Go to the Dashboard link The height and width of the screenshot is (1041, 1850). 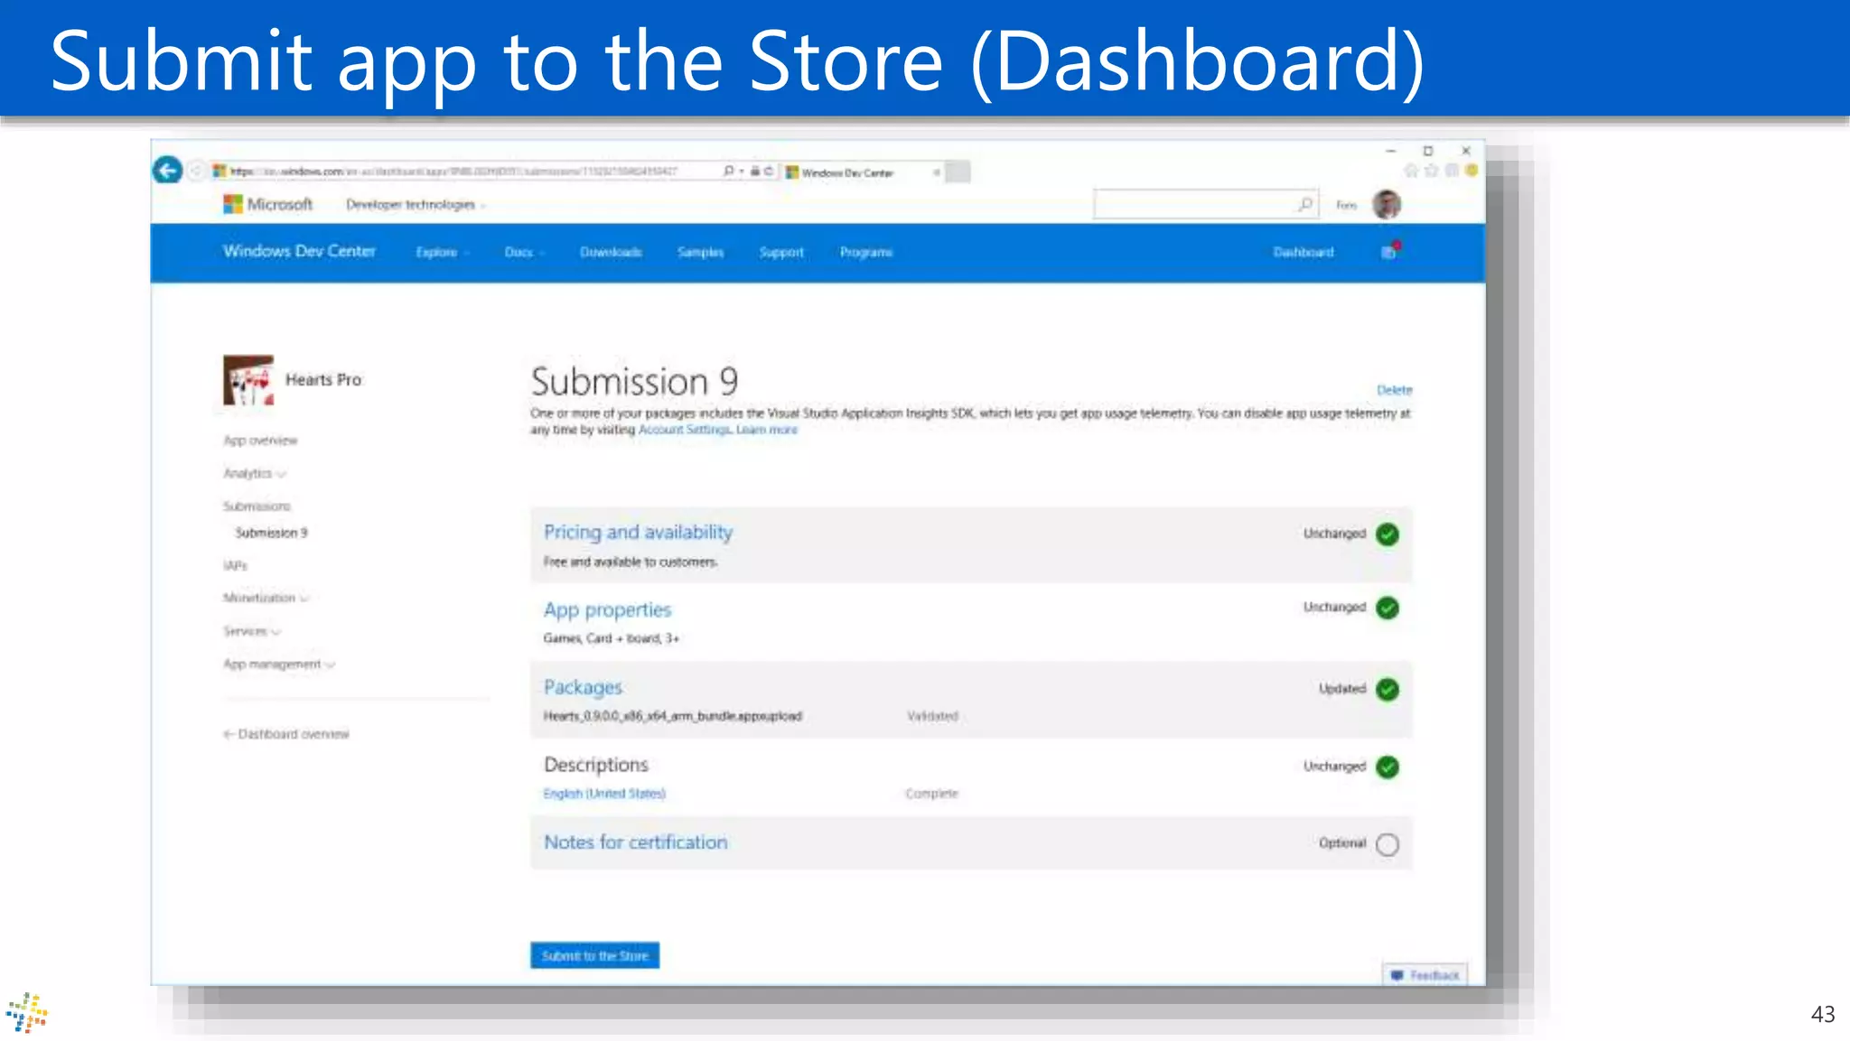coord(1303,252)
